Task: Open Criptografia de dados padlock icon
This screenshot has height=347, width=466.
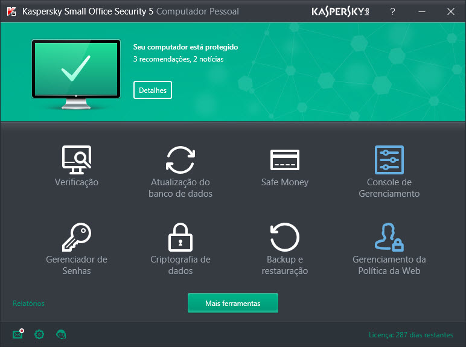Action: 180,237
